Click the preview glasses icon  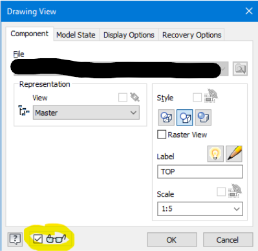56,239
